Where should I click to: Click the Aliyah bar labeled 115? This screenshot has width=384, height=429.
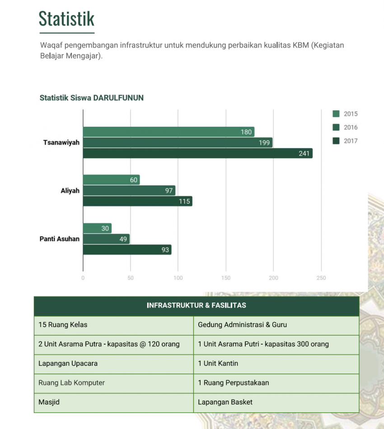[x=138, y=201]
